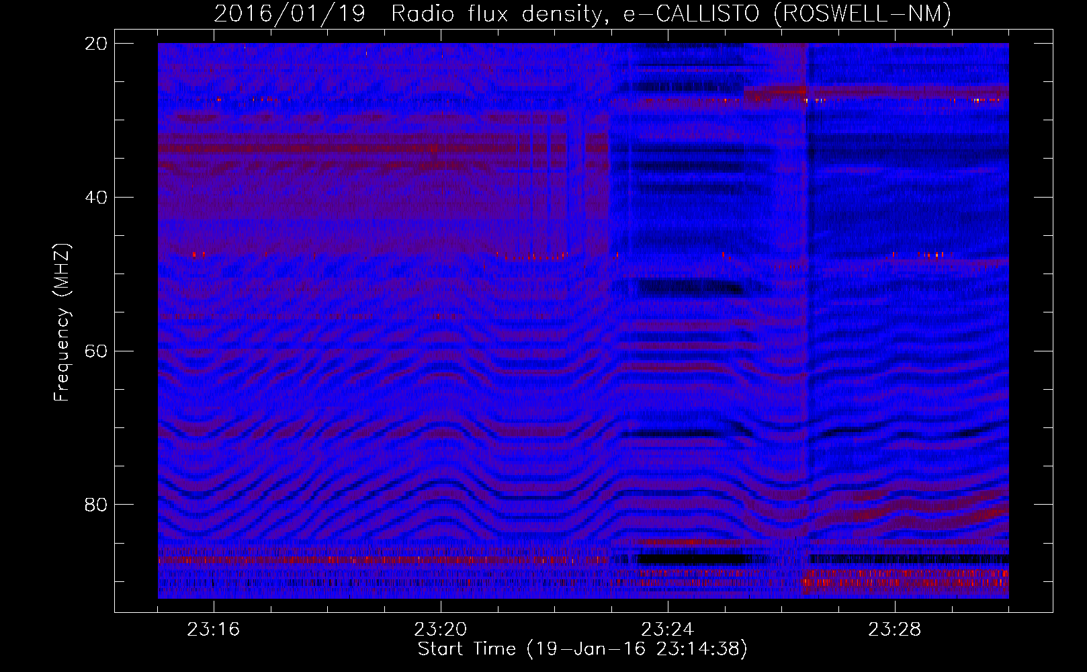1087x672 pixels.
Task: Click the time tick label '23:16'
Action: click(x=214, y=630)
